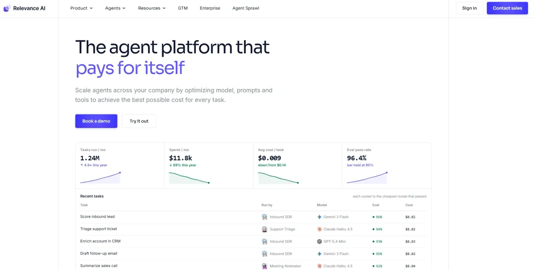
Task: Click the 'Meeting Notetaker' agent name
Action: click(x=285, y=266)
